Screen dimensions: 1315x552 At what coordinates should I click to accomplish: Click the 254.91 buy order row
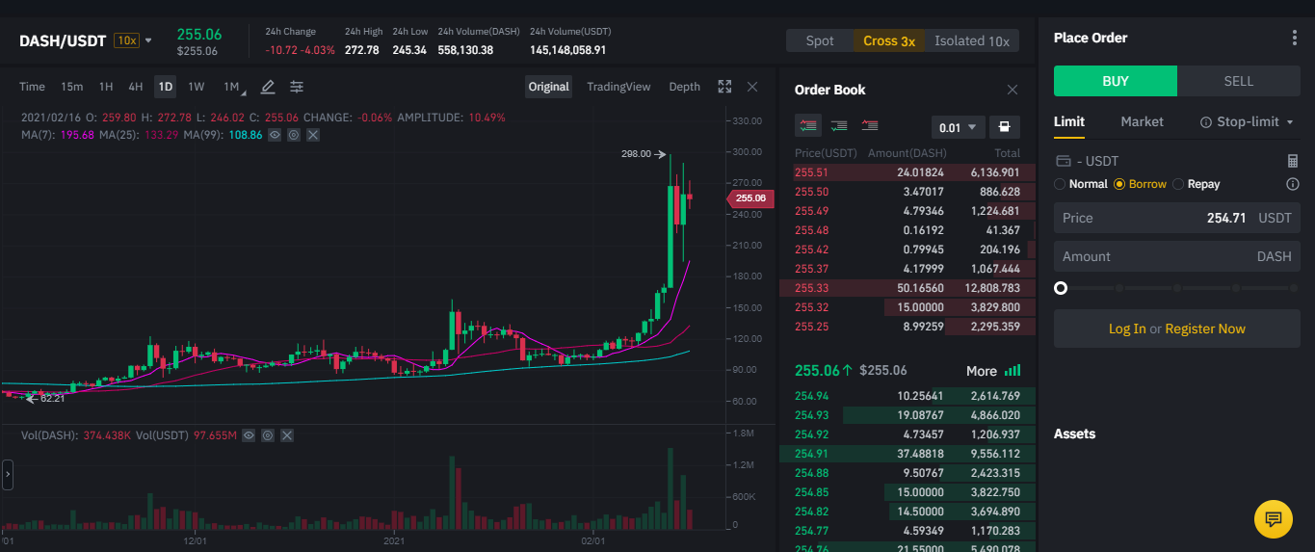tap(907, 454)
